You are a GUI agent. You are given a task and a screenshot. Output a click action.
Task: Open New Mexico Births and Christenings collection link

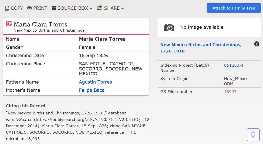[201, 48]
